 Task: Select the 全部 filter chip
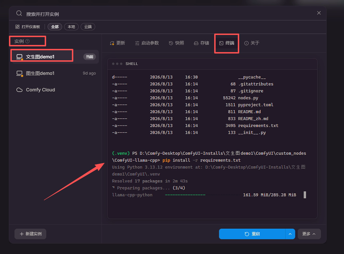click(x=55, y=27)
